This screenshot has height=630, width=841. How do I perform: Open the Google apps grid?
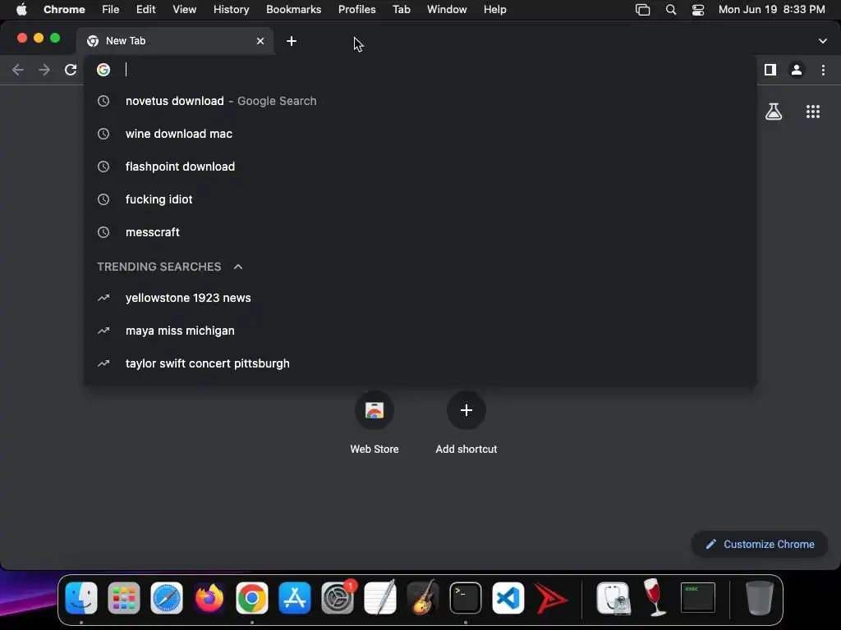[x=813, y=112]
